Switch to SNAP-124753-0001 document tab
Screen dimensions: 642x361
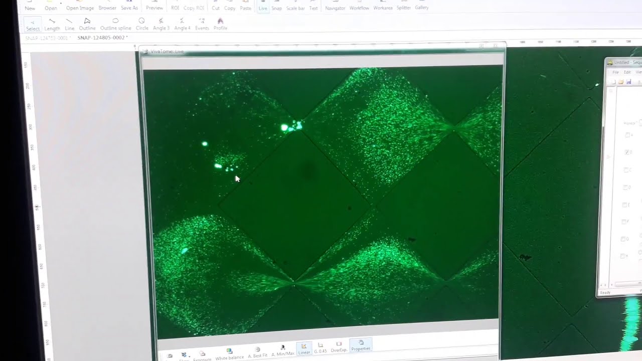click(48, 38)
